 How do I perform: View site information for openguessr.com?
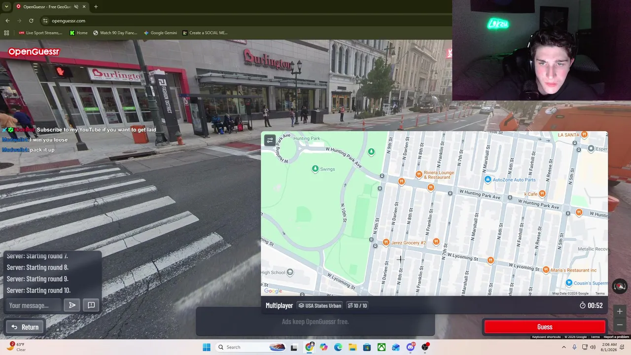pyautogui.click(x=45, y=21)
